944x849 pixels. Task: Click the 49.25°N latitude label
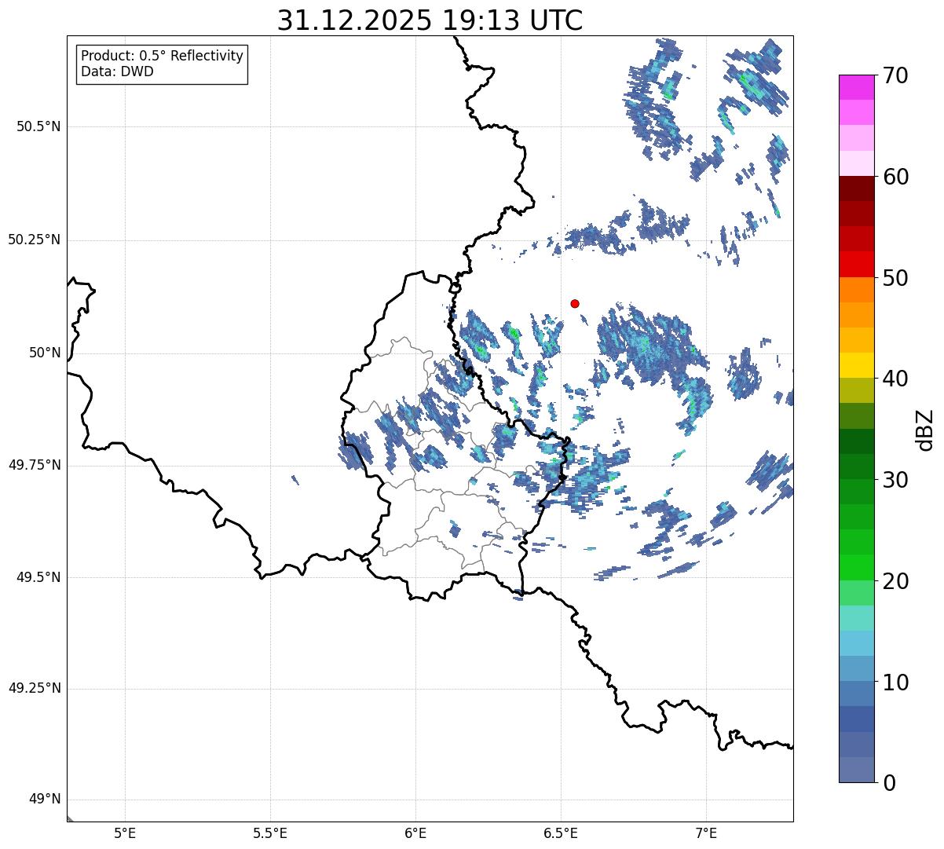coord(35,689)
